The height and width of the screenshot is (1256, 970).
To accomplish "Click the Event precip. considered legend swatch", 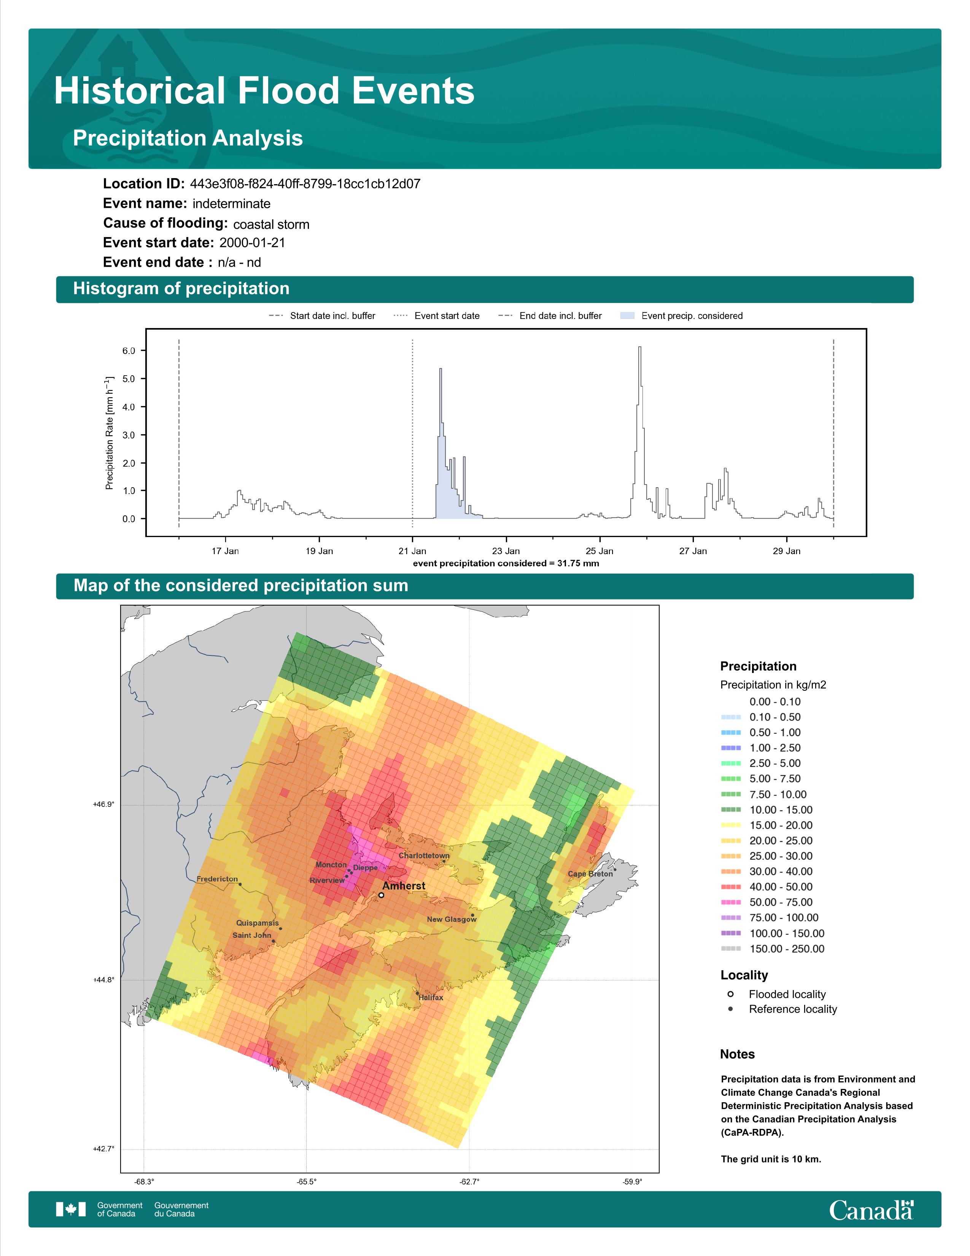I will click(628, 316).
